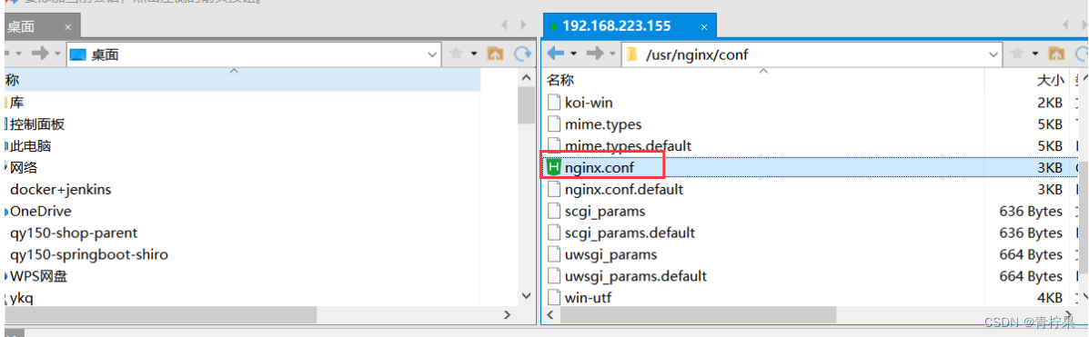Switch to the 192.168.223.155 session tab
The height and width of the screenshot is (337, 1089).
coord(630,26)
